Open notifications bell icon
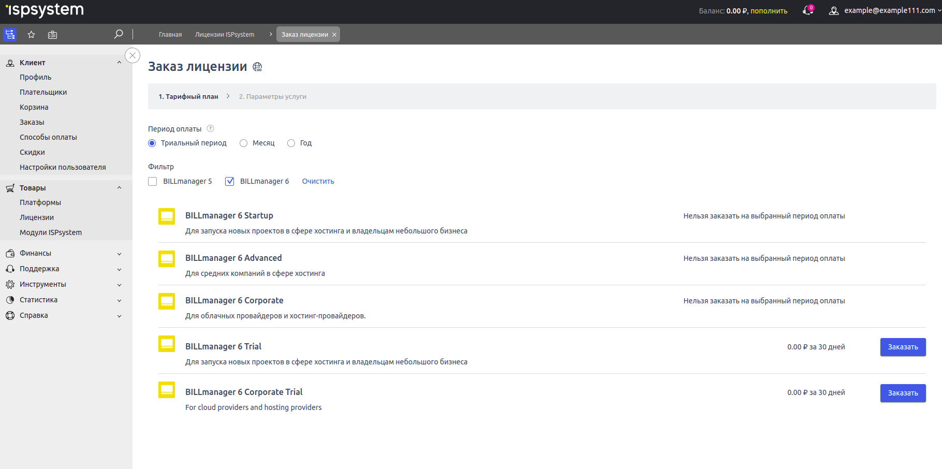This screenshot has height=469, width=942. pyautogui.click(x=808, y=10)
